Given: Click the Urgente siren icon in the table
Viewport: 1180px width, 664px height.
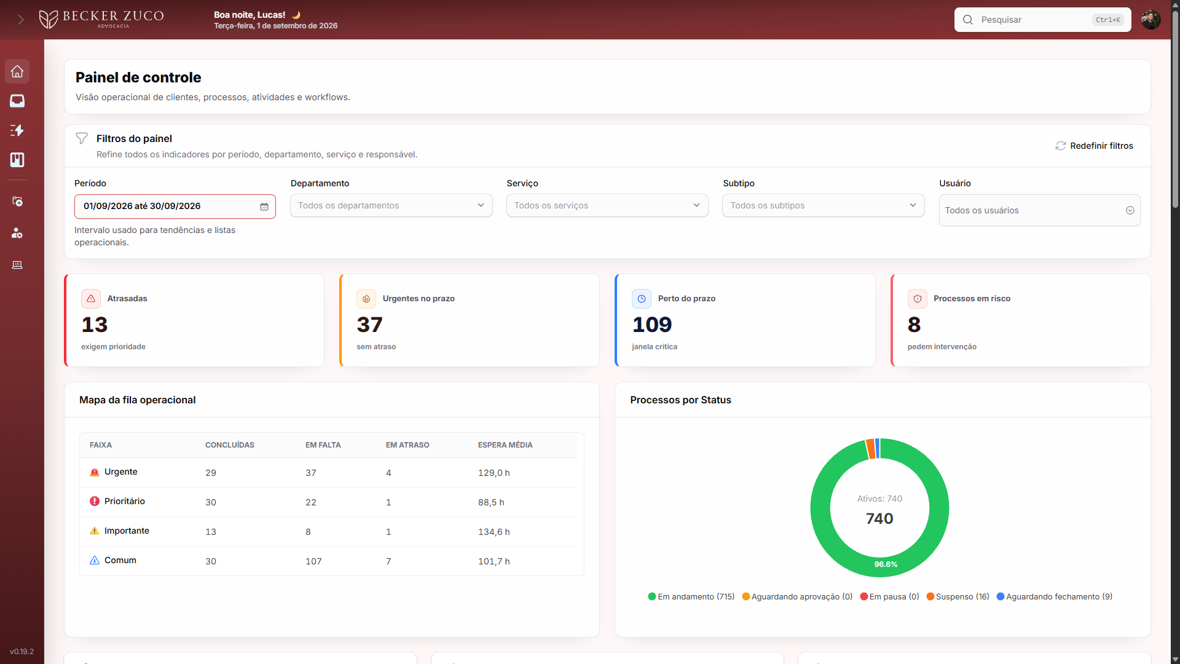Looking at the screenshot, I should point(95,472).
